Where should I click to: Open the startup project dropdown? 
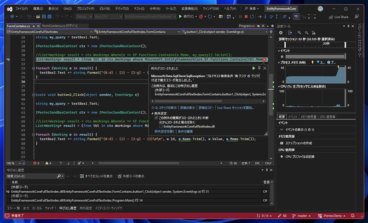click(150, 17)
